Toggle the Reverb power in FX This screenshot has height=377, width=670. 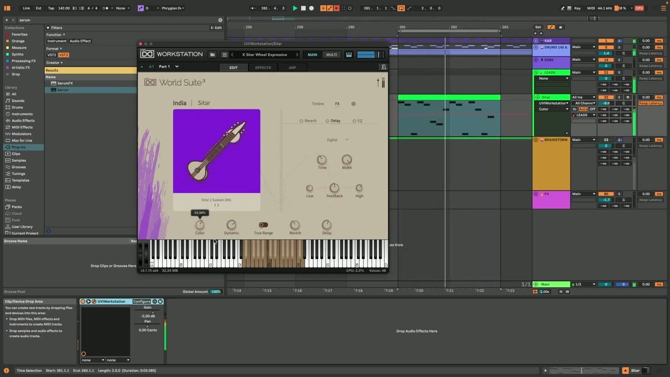(301, 121)
